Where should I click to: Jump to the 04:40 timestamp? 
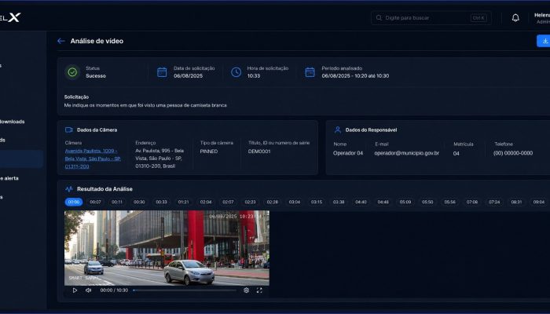(361, 202)
